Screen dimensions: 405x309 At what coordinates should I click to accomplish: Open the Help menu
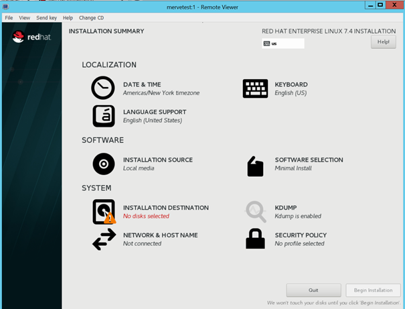68,18
